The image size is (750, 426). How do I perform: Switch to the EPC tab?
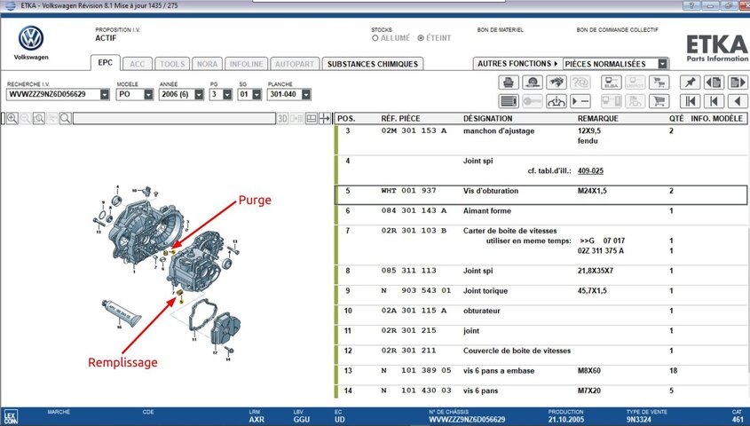pos(106,63)
